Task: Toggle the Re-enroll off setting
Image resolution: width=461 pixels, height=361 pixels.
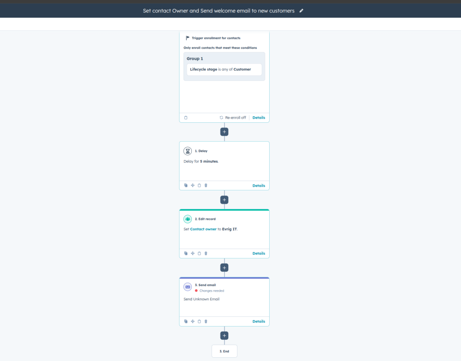Action: tap(233, 118)
